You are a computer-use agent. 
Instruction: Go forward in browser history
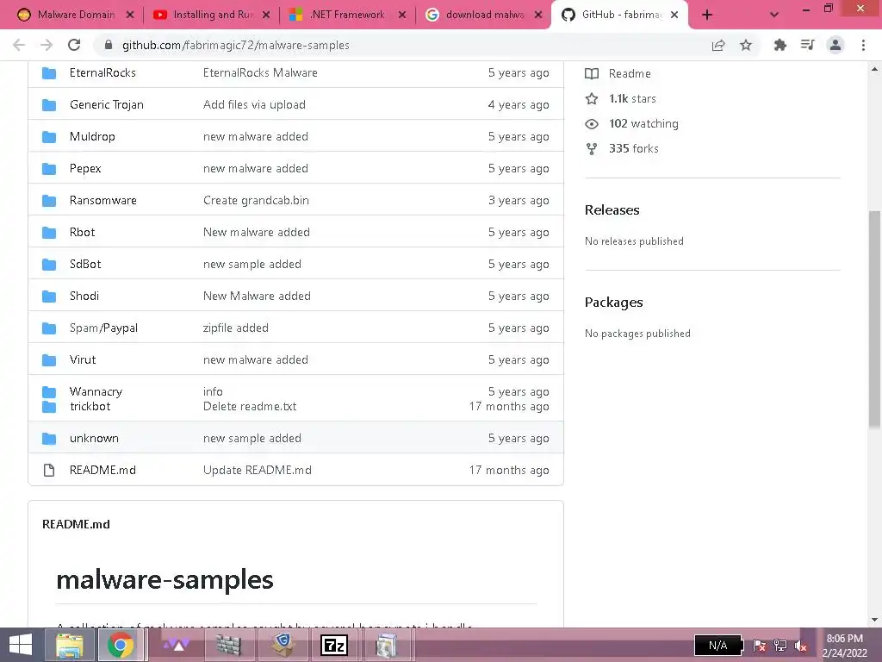[47, 45]
